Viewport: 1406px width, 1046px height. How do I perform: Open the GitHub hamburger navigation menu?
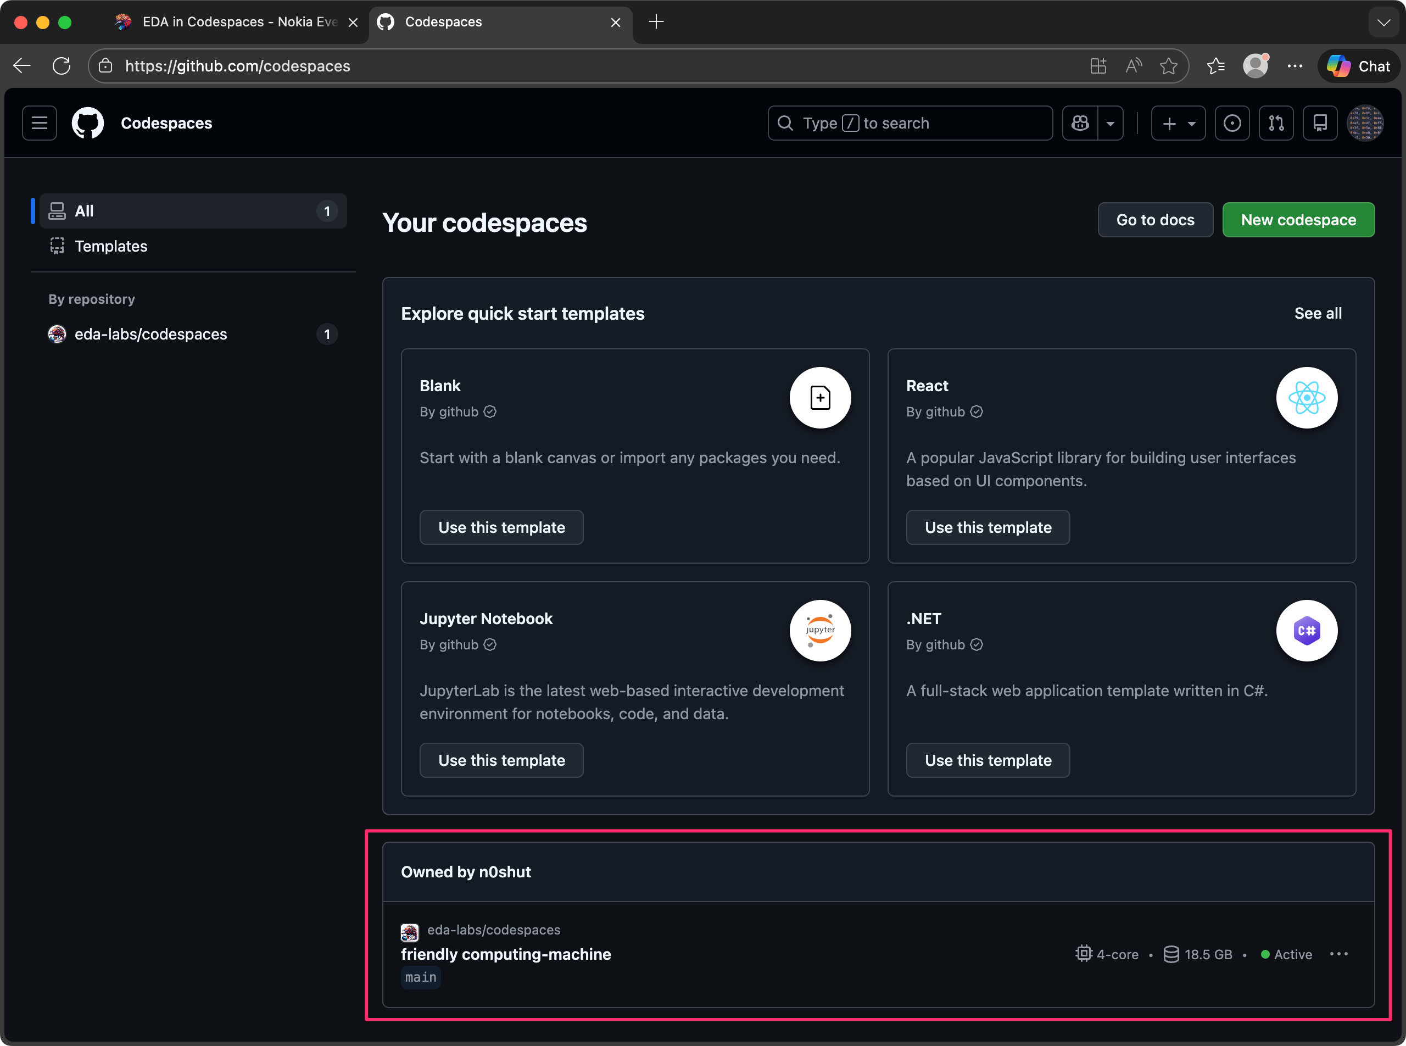pyautogui.click(x=39, y=123)
